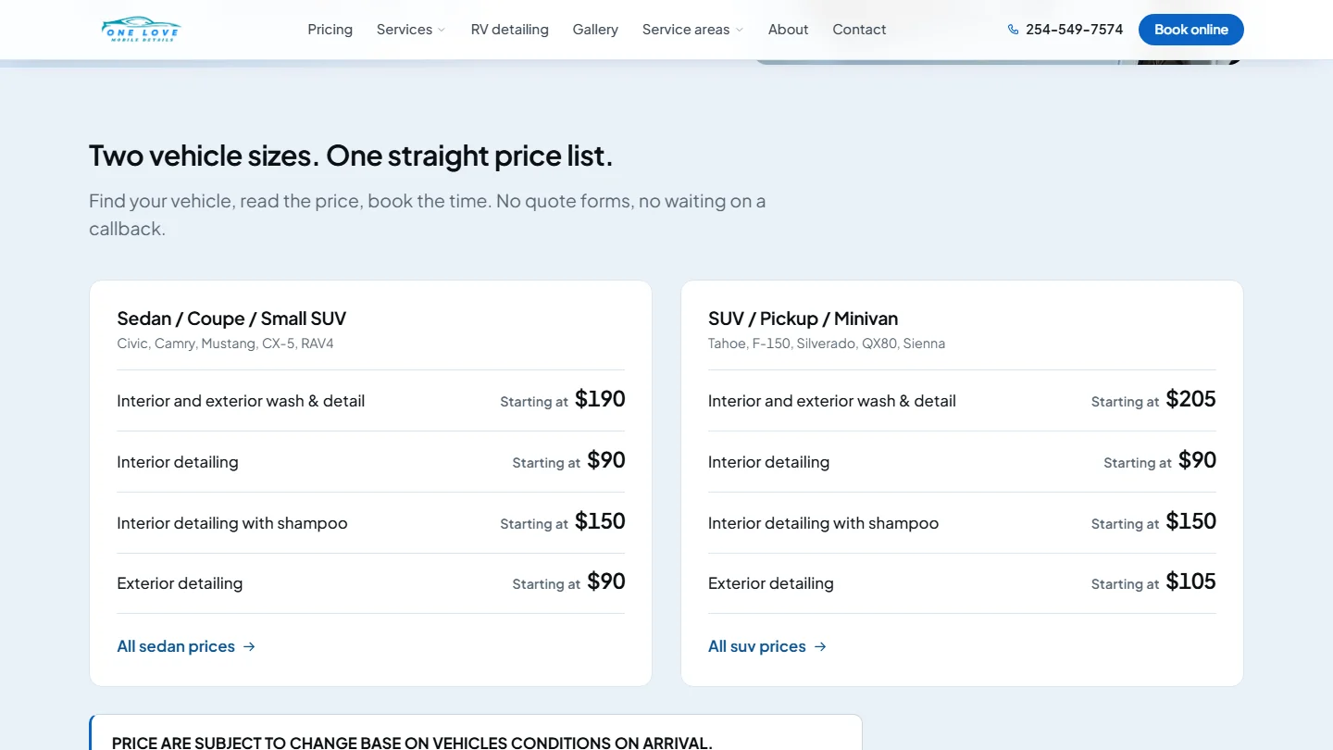Click the phone icon beside 254-549-7574
The width and height of the screenshot is (1333, 750).
[1013, 30]
